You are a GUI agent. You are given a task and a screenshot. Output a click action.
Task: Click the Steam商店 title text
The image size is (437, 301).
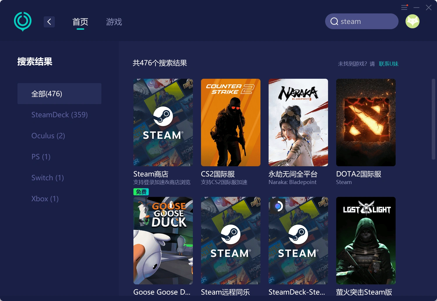pyautogui.click(x=151, y=174)
